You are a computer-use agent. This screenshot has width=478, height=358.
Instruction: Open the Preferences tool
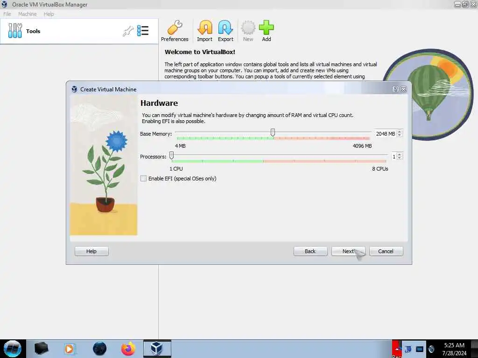(x=175, y=31)
